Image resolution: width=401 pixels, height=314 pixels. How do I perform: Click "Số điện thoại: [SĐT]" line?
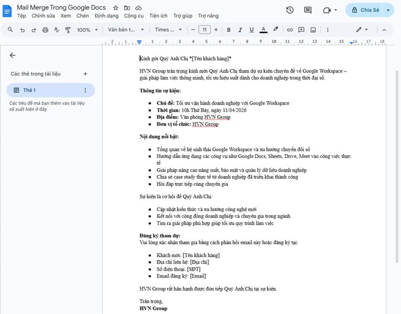[179, 269]
